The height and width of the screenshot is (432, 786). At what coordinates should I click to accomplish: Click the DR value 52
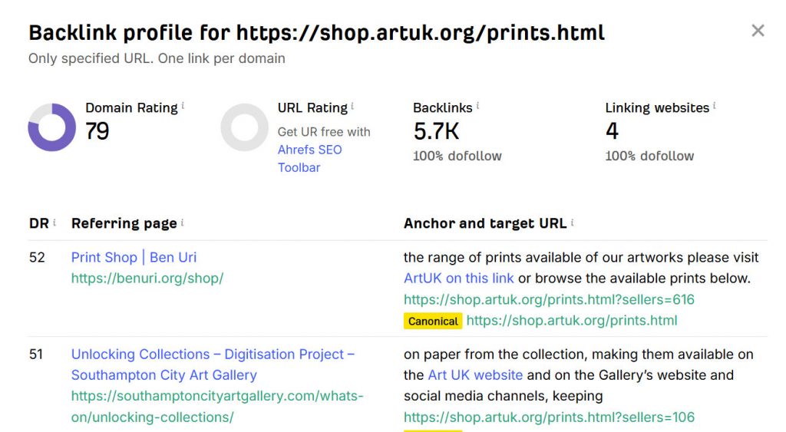click(x=37, y=258)
